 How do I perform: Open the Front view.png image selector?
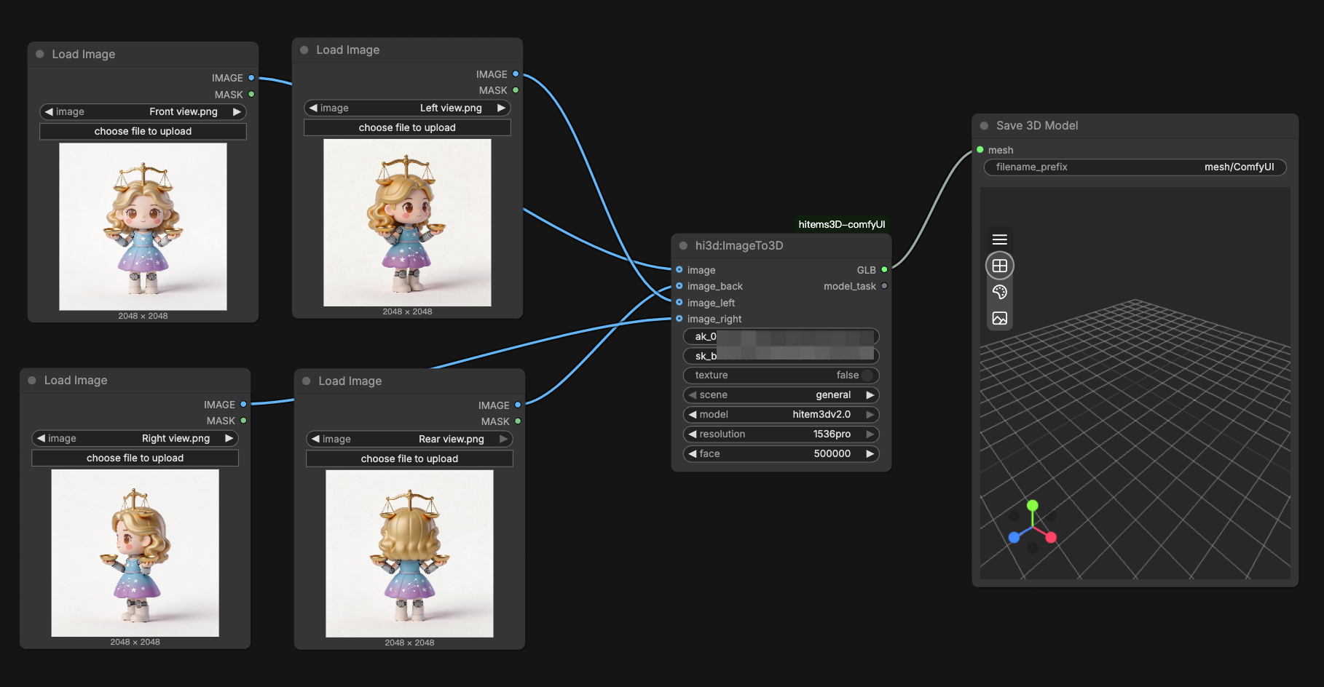click(x=143, y=112)
